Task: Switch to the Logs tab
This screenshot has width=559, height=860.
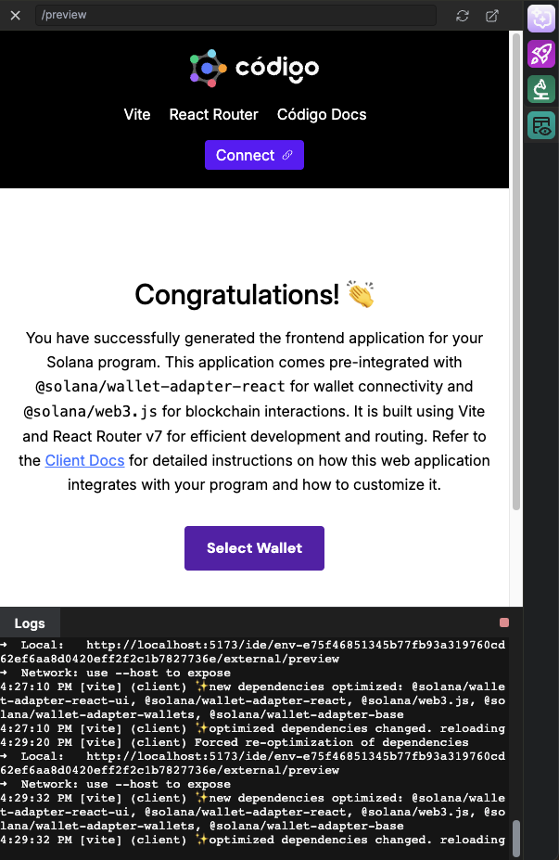Action: (30, 623)
